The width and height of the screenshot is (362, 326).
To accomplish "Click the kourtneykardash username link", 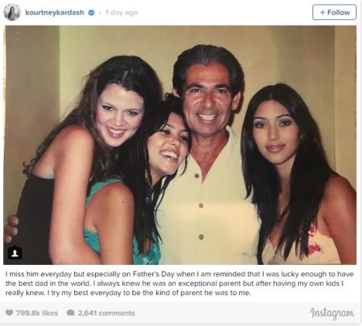I will [x=55, y=12].
